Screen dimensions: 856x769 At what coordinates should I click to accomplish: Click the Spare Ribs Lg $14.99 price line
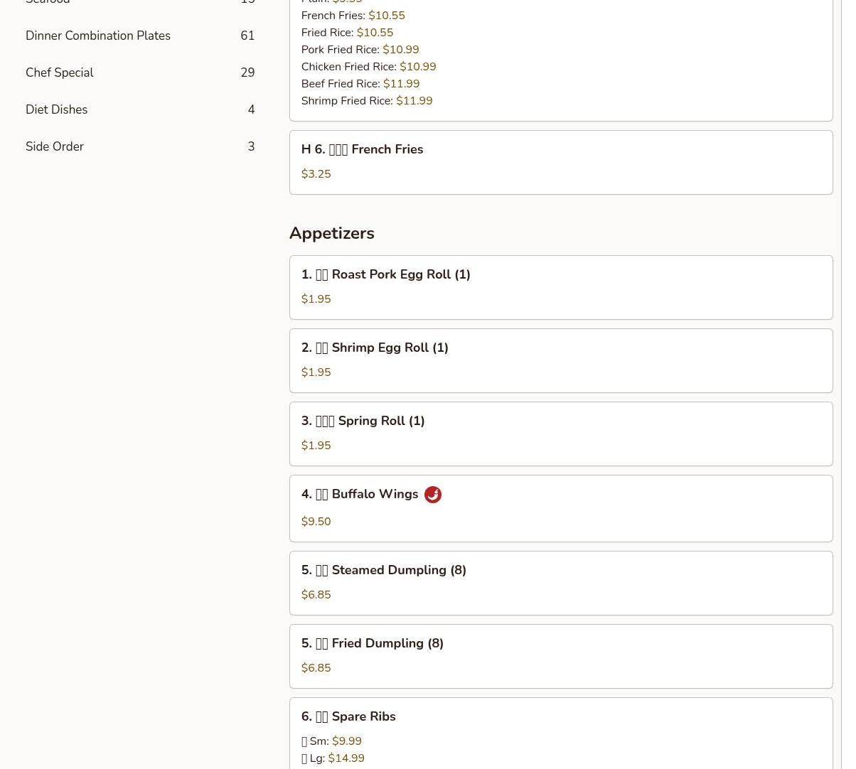(333, 758)
